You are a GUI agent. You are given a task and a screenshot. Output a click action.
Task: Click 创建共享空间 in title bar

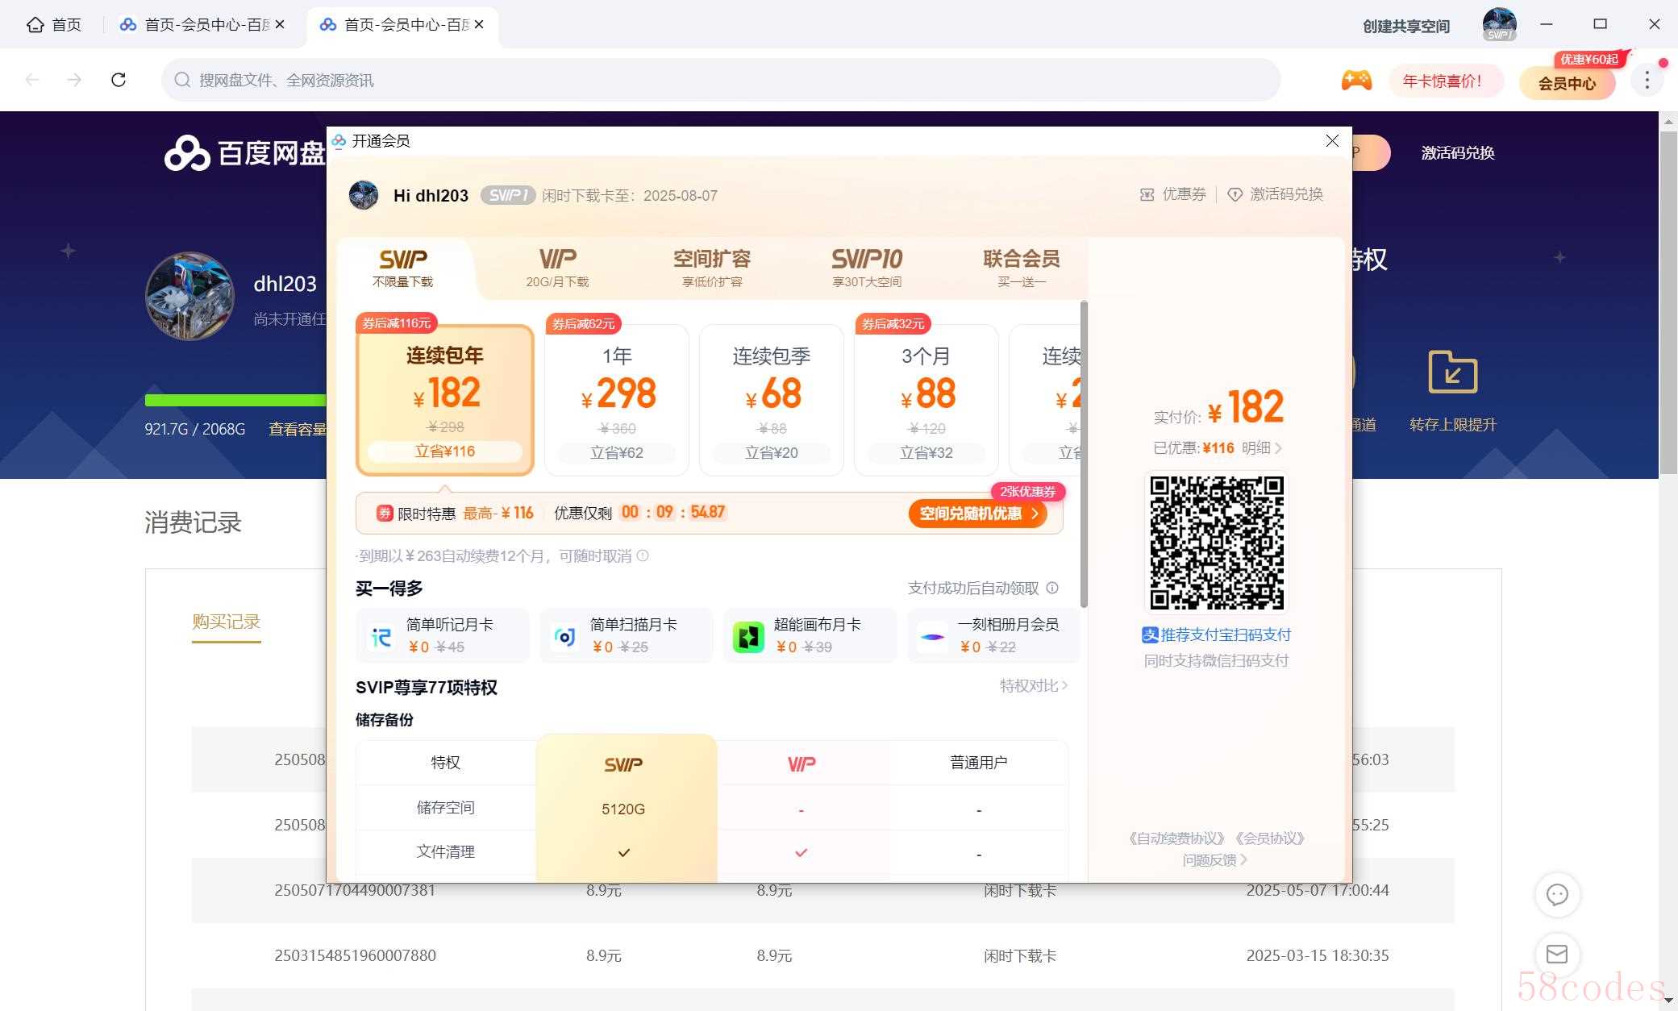click(1405, 27)
